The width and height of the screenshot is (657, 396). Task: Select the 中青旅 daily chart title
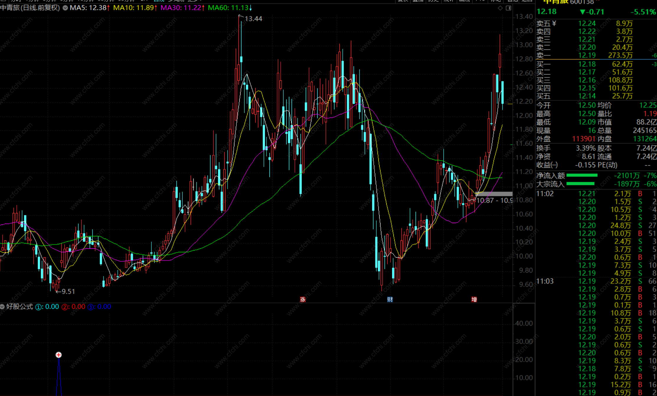pos(30,8)
